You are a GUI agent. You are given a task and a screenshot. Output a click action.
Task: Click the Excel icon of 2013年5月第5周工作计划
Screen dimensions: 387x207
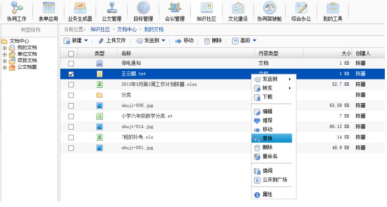coord(99,85)
